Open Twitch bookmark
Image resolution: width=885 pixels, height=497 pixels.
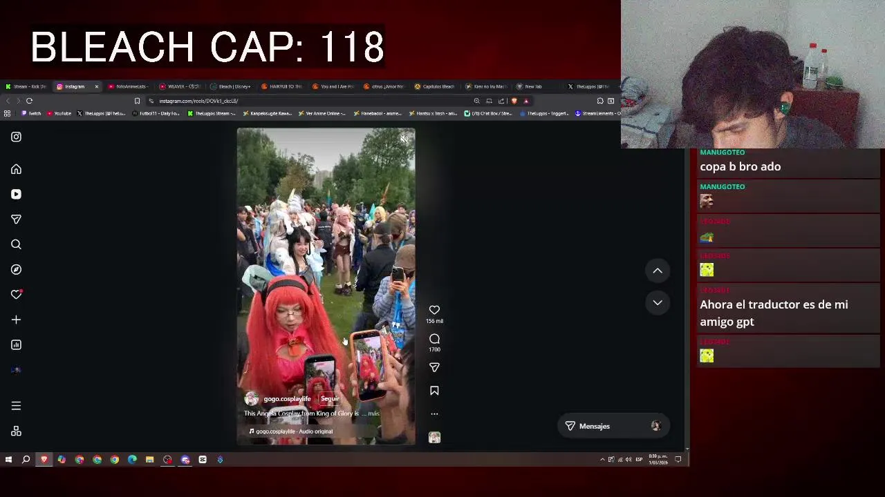31,113
